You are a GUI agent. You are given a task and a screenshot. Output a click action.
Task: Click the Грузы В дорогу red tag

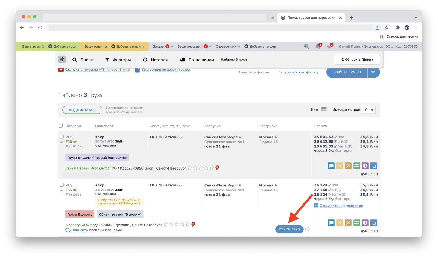pyautogui.click(x=80, y=214)
